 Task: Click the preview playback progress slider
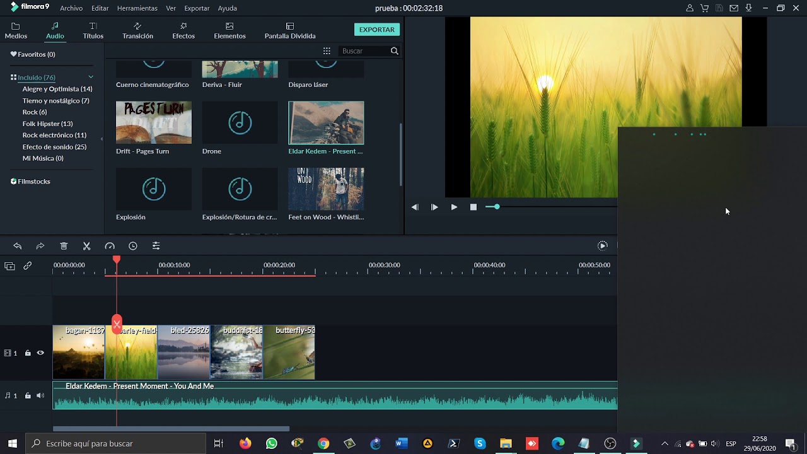[x=552, y=207]
